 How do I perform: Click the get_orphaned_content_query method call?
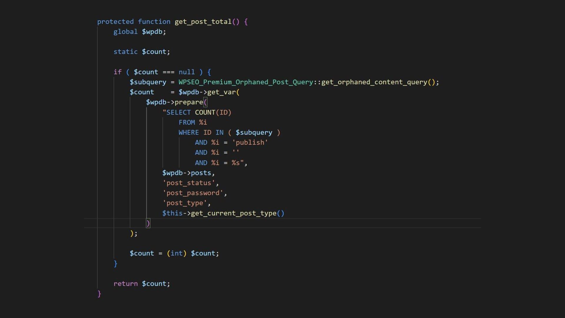pyautogui.click(x=374, y=82)
